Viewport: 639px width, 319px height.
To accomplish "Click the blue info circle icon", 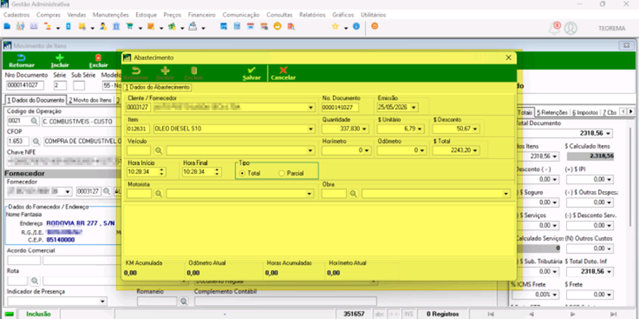I will coord(356,26).
